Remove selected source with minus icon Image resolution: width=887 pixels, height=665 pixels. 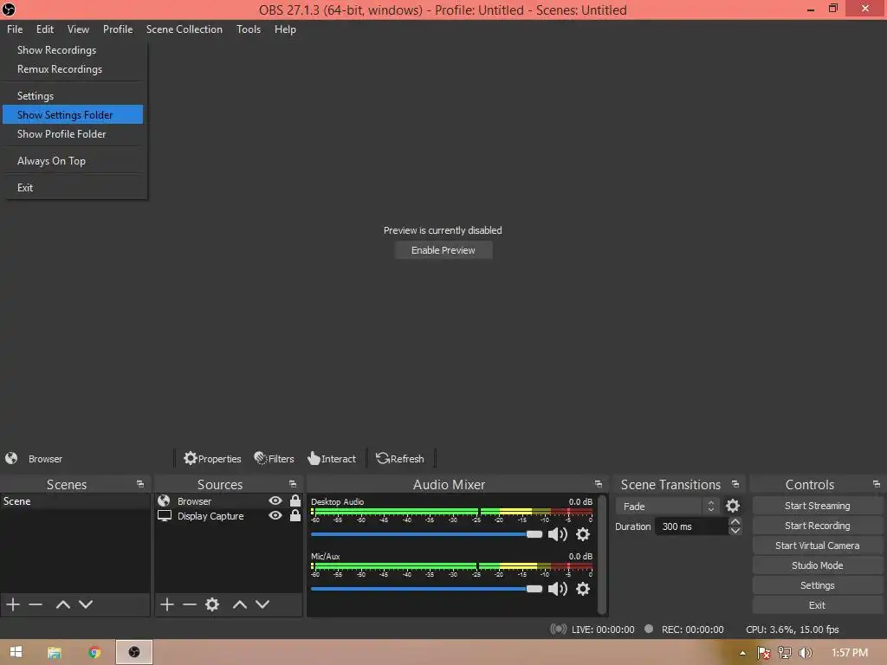[190, 604]
